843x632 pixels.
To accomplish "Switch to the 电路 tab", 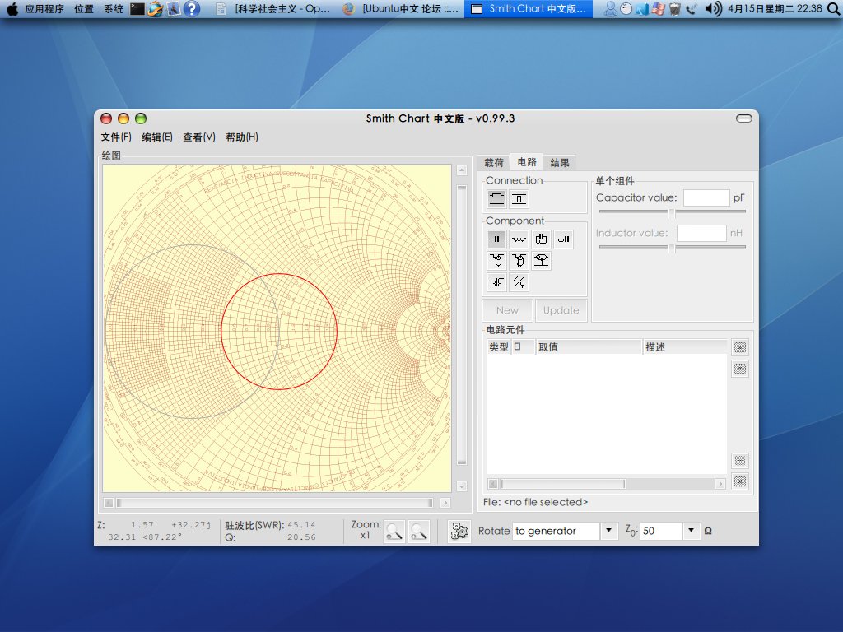I will click(527, 162).
